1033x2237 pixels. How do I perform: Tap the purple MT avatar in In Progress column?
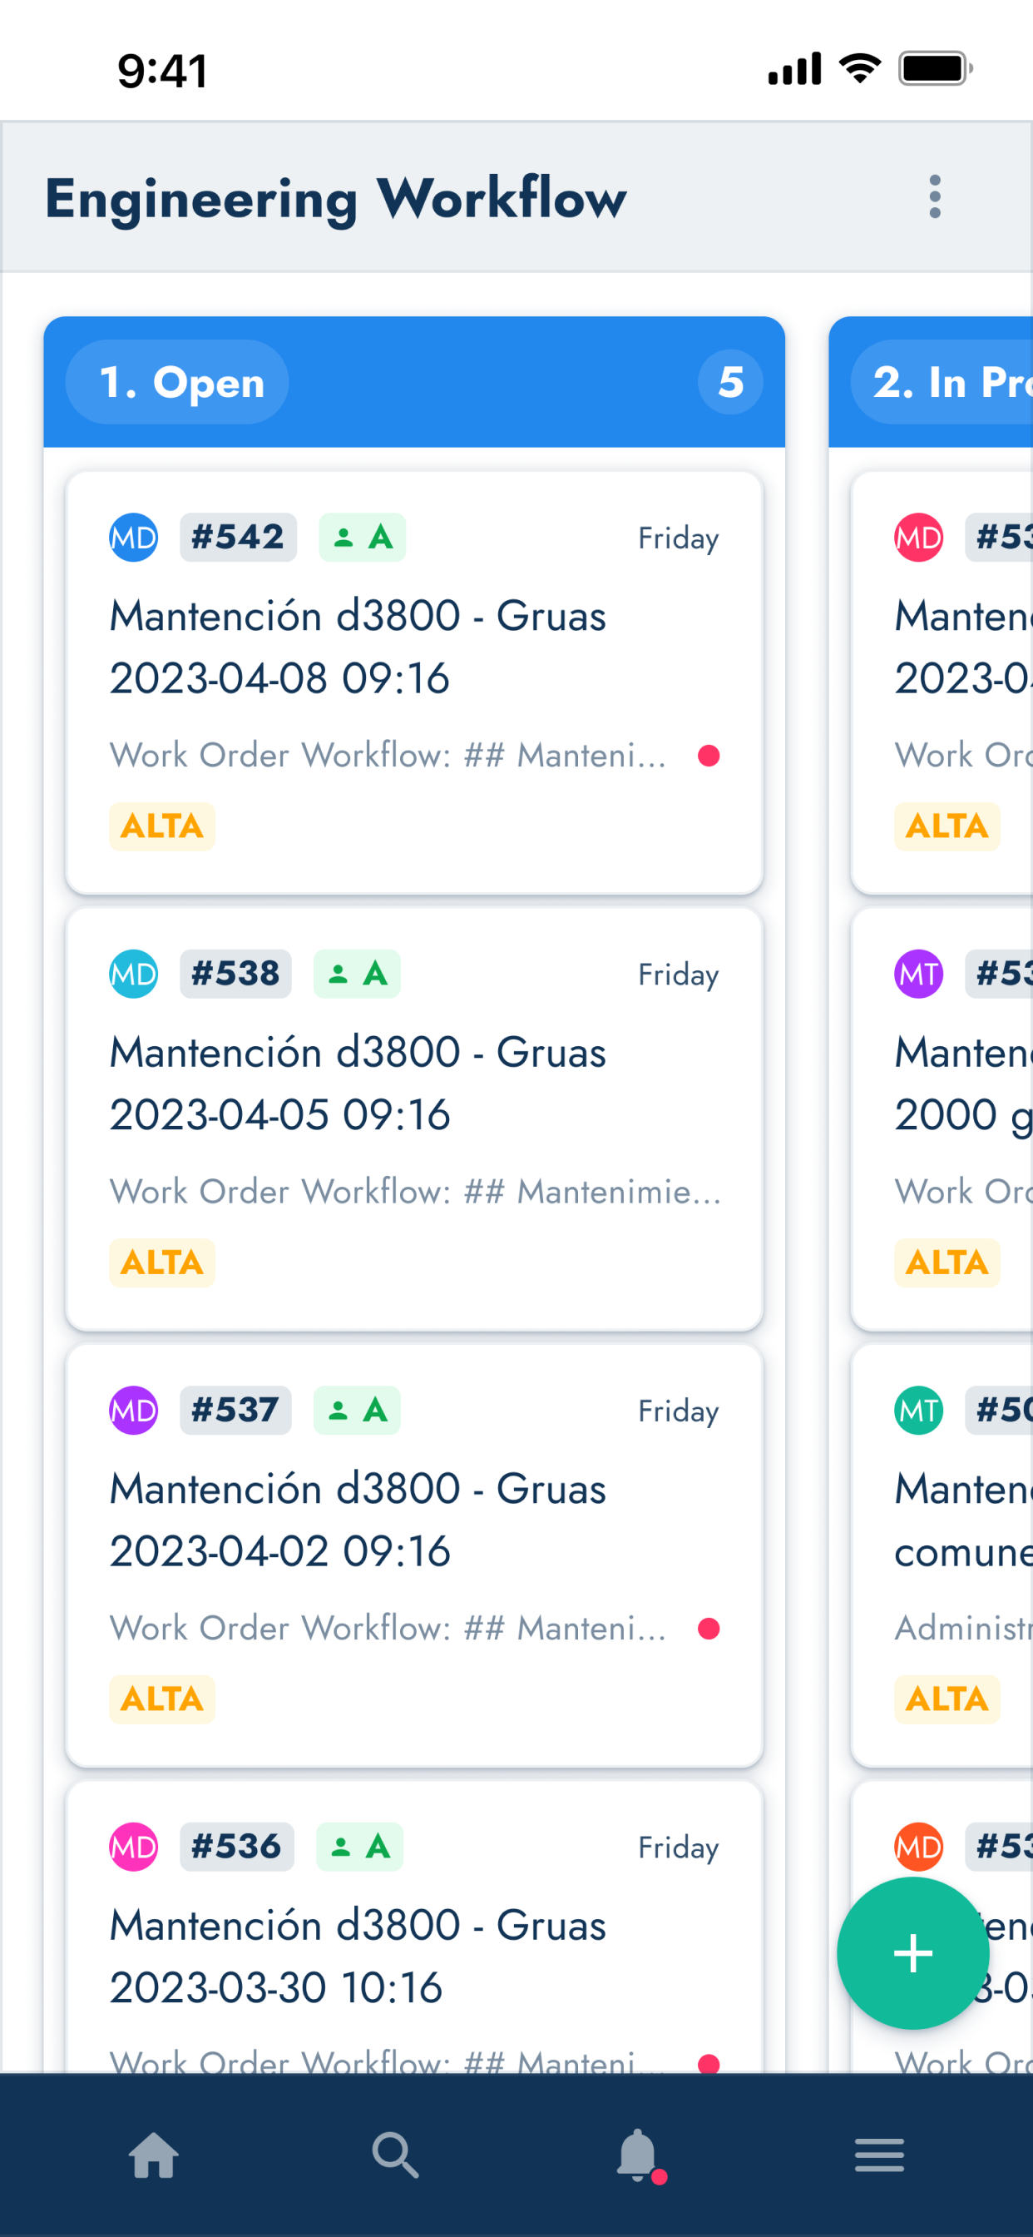918,974
